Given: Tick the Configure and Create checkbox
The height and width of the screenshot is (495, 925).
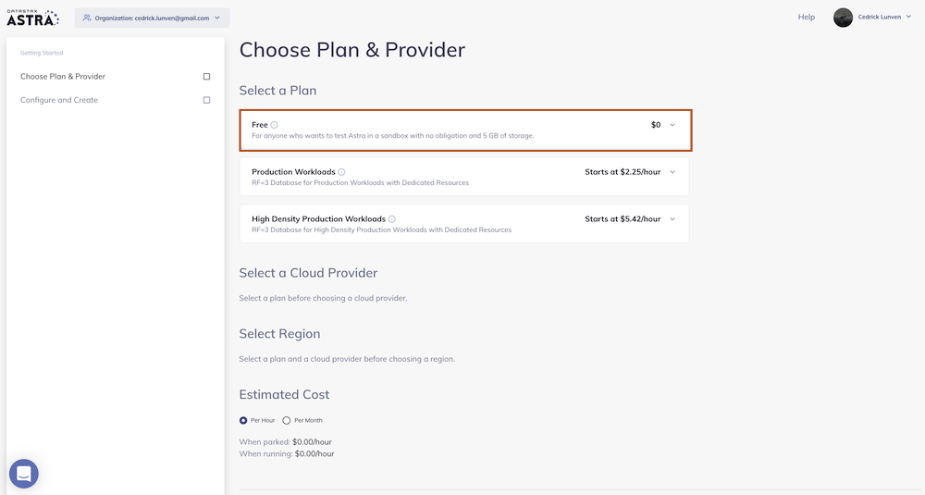Looking at the screenshot, I should click(x=206, y=100).
